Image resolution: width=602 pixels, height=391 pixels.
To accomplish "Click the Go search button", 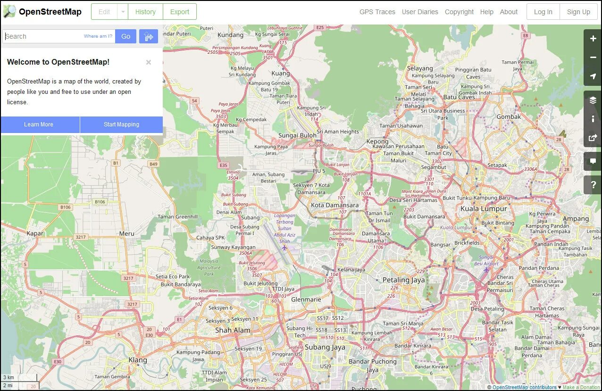I will click(125, 36).
